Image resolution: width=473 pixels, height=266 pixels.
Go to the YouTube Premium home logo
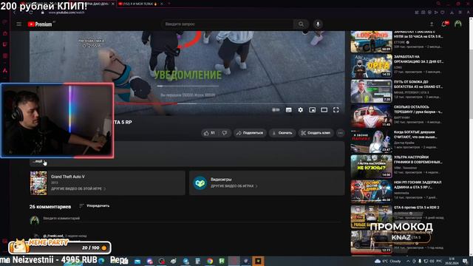(x=40, y=24)
